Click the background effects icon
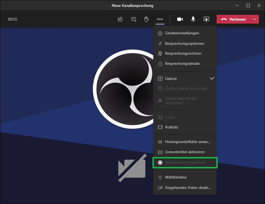The height and width of the screenshot is (204, 265). point(160,142)
